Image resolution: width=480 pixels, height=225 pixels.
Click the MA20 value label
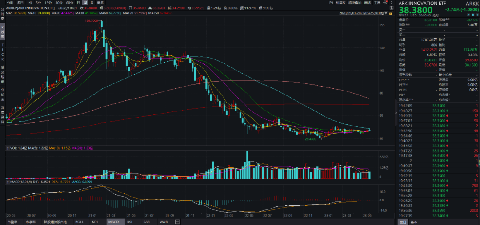63,13
